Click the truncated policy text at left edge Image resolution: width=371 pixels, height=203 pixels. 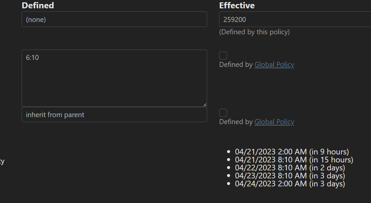(x=2, y=161)
